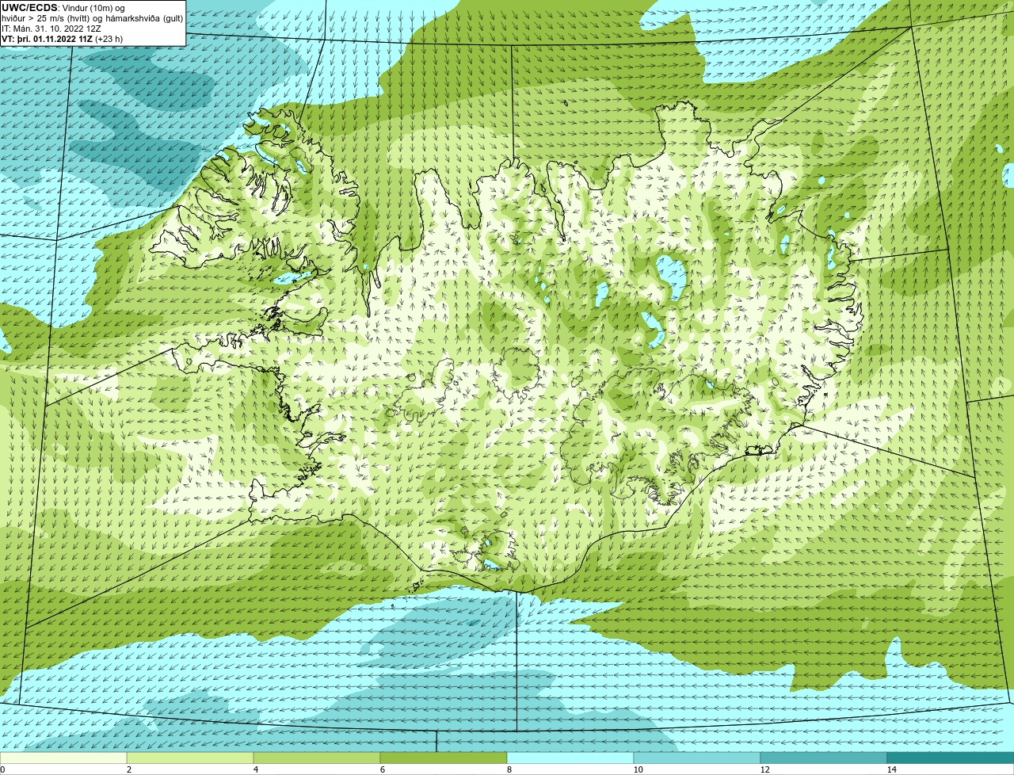Click the "VT: þri. 01.11.2022 11Z (+23 h)" line
This screenshot has height=775, width=1014.
[x=62, y=39]
